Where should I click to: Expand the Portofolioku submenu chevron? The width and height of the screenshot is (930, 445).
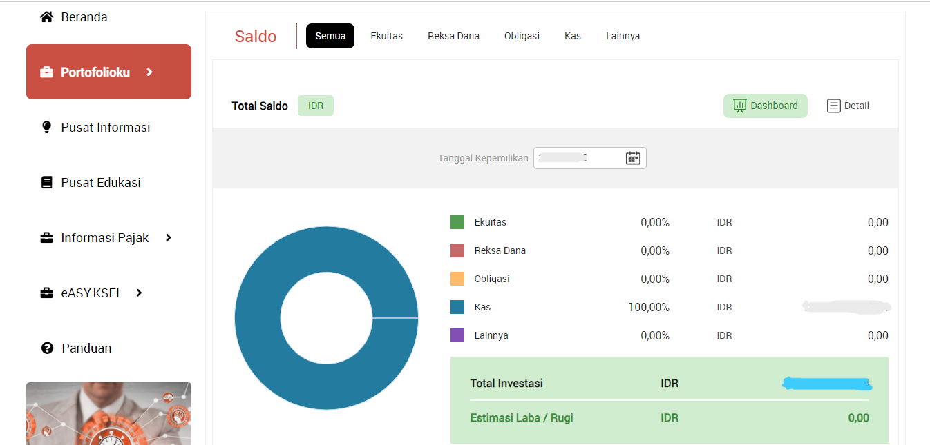(x=149, y=72)
